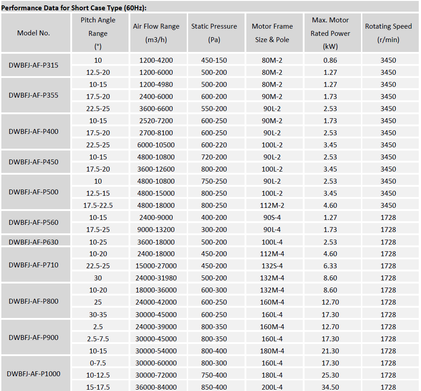Select the Pitch Angle Range header cell
This screenshot has height=391, width=421.
pyautogui.click(x=98, y=33)
